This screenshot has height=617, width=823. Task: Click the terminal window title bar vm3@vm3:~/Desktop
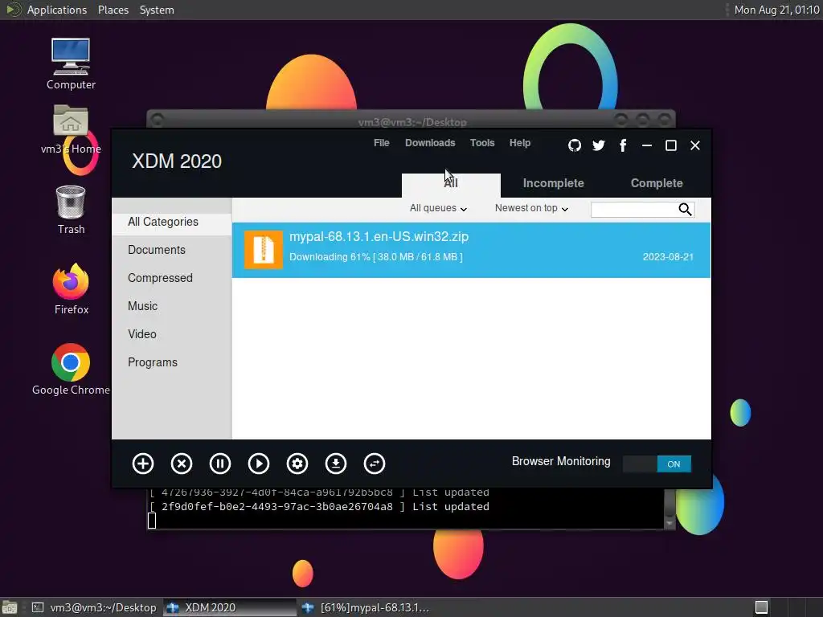tap(412, 122)
